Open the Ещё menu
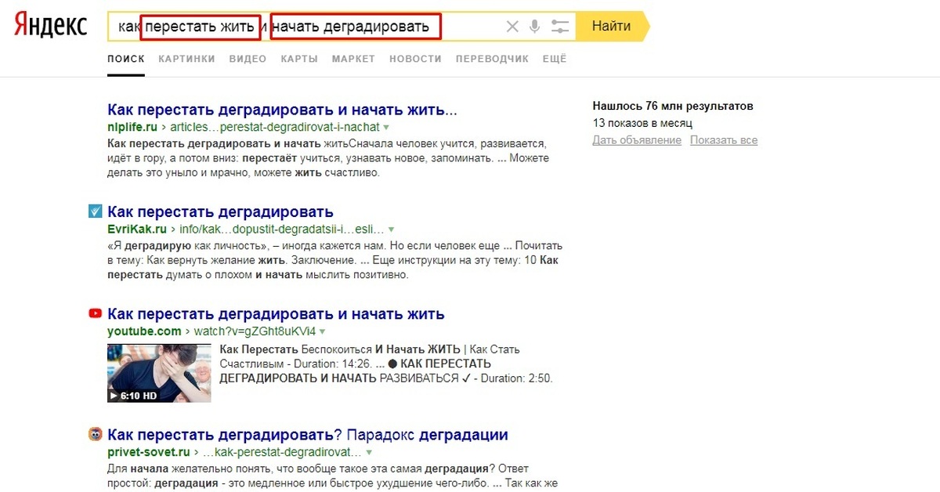The height and width of the screenshot is (492, 940). pos(554,59)
